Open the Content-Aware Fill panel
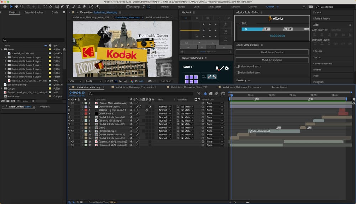Image resolution: width=356 pixels, height=204 pixels. pyautogui.click(x=323, y=64)
